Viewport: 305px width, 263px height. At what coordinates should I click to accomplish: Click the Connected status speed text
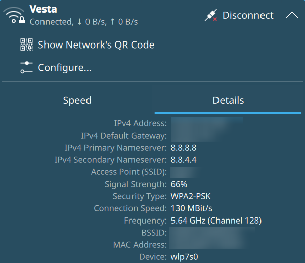(x=83, y=22)
